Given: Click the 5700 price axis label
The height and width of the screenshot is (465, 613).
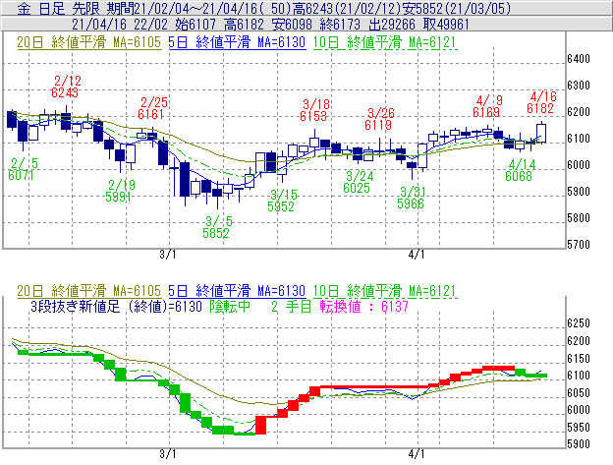Looking at the screenshot, I should click(579, 245).
